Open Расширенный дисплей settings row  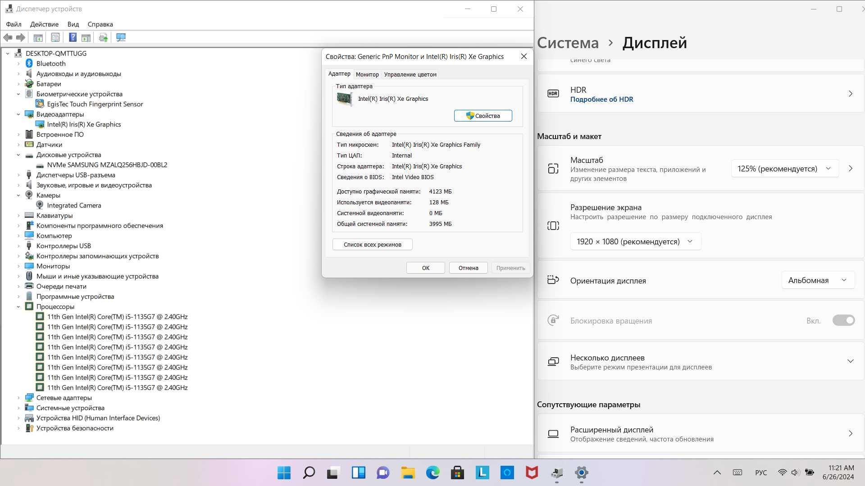pyautogui.click(x=701, y=434)
